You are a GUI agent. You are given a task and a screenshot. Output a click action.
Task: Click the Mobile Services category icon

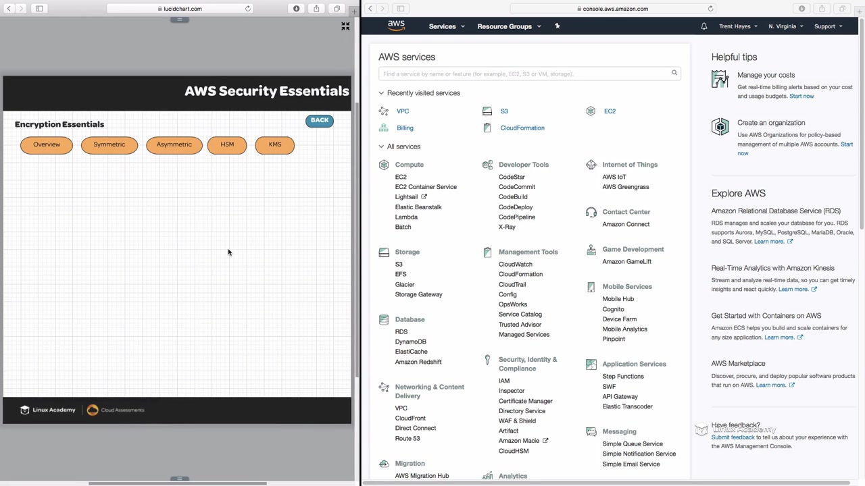(591, 287)
